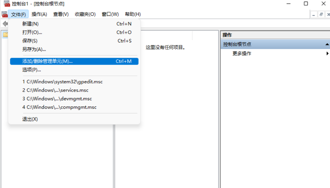Click 退出(X) to exit console

point(30,119)
